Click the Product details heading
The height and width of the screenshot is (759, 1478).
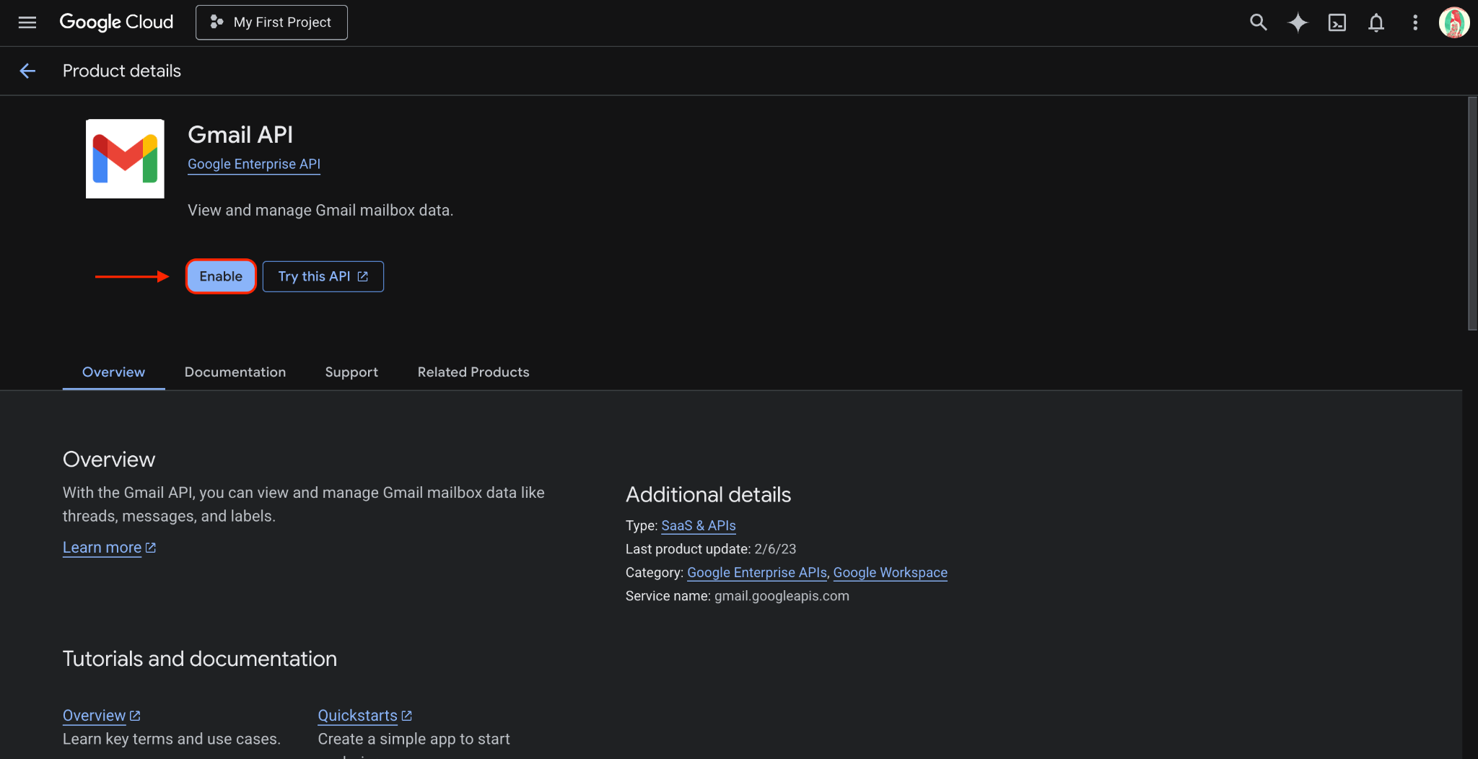point(122,71)
